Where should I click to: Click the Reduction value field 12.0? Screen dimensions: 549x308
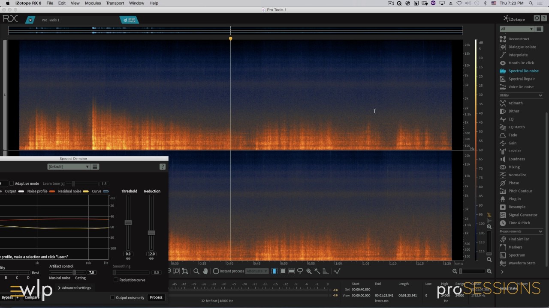click(x=151, y=254)
